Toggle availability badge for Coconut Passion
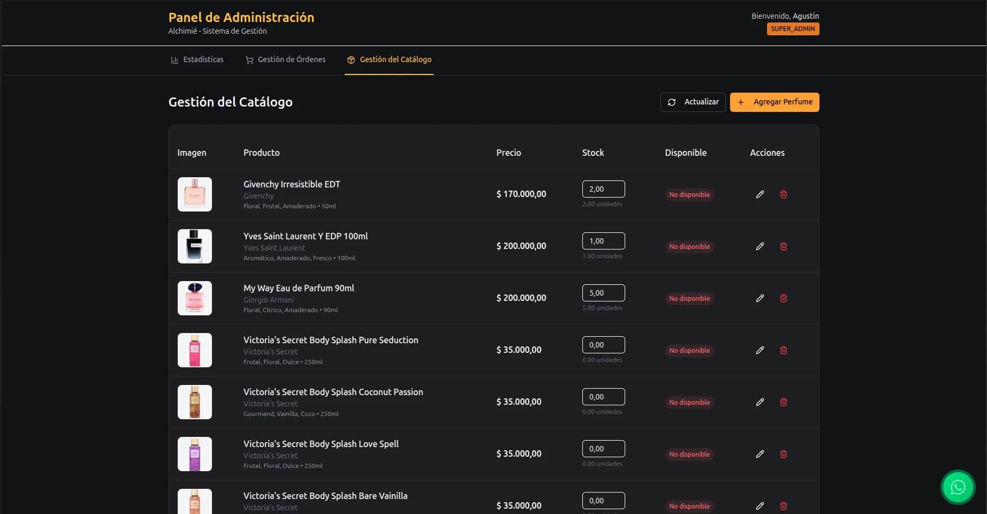Viewport: 987px width, 514px height. [x=689, y=402]
